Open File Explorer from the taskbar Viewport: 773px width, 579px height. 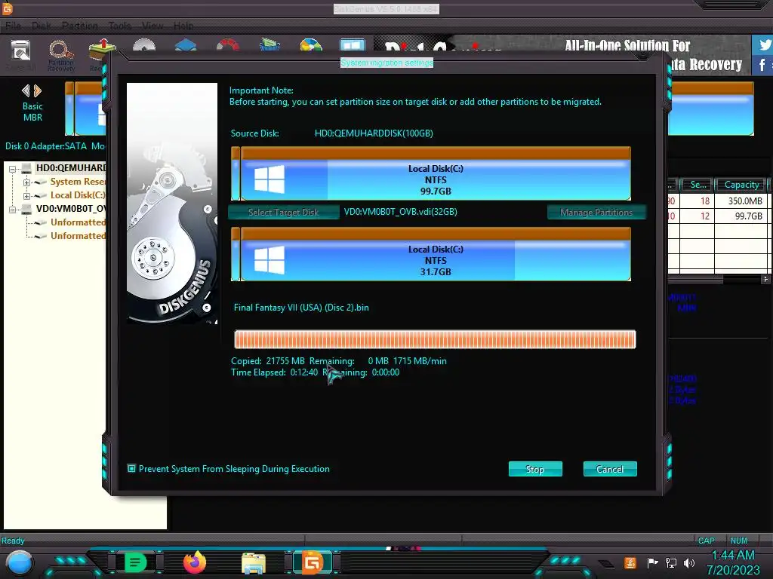pyautogui.click(x=254, y=563)
